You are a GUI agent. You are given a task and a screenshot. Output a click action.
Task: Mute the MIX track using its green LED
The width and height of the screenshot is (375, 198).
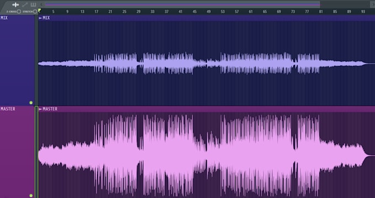click(x=31, y=103)
